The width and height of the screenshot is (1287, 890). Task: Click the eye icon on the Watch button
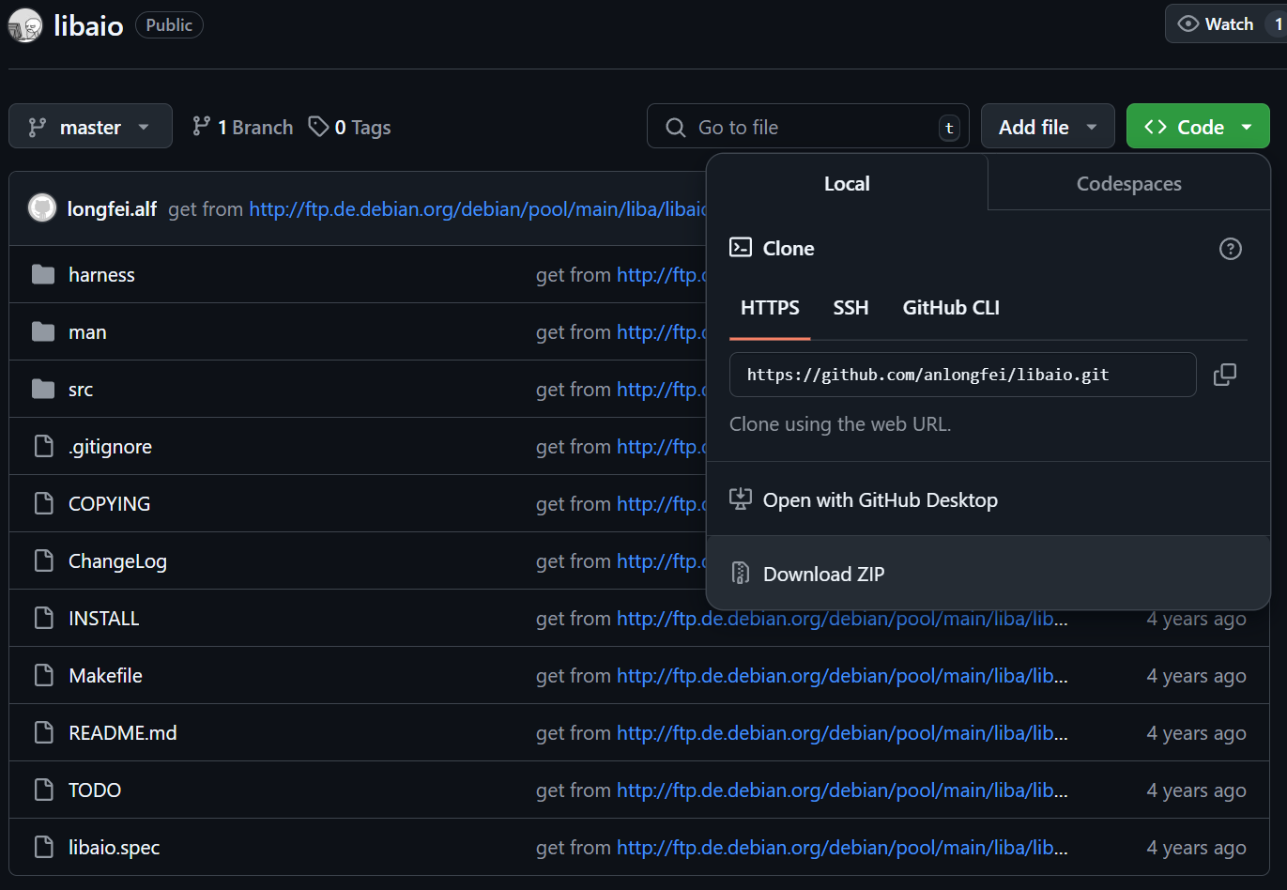pos(1188,23)
